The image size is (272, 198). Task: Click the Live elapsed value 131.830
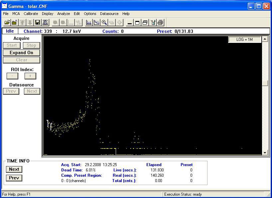tap(157, 170)
